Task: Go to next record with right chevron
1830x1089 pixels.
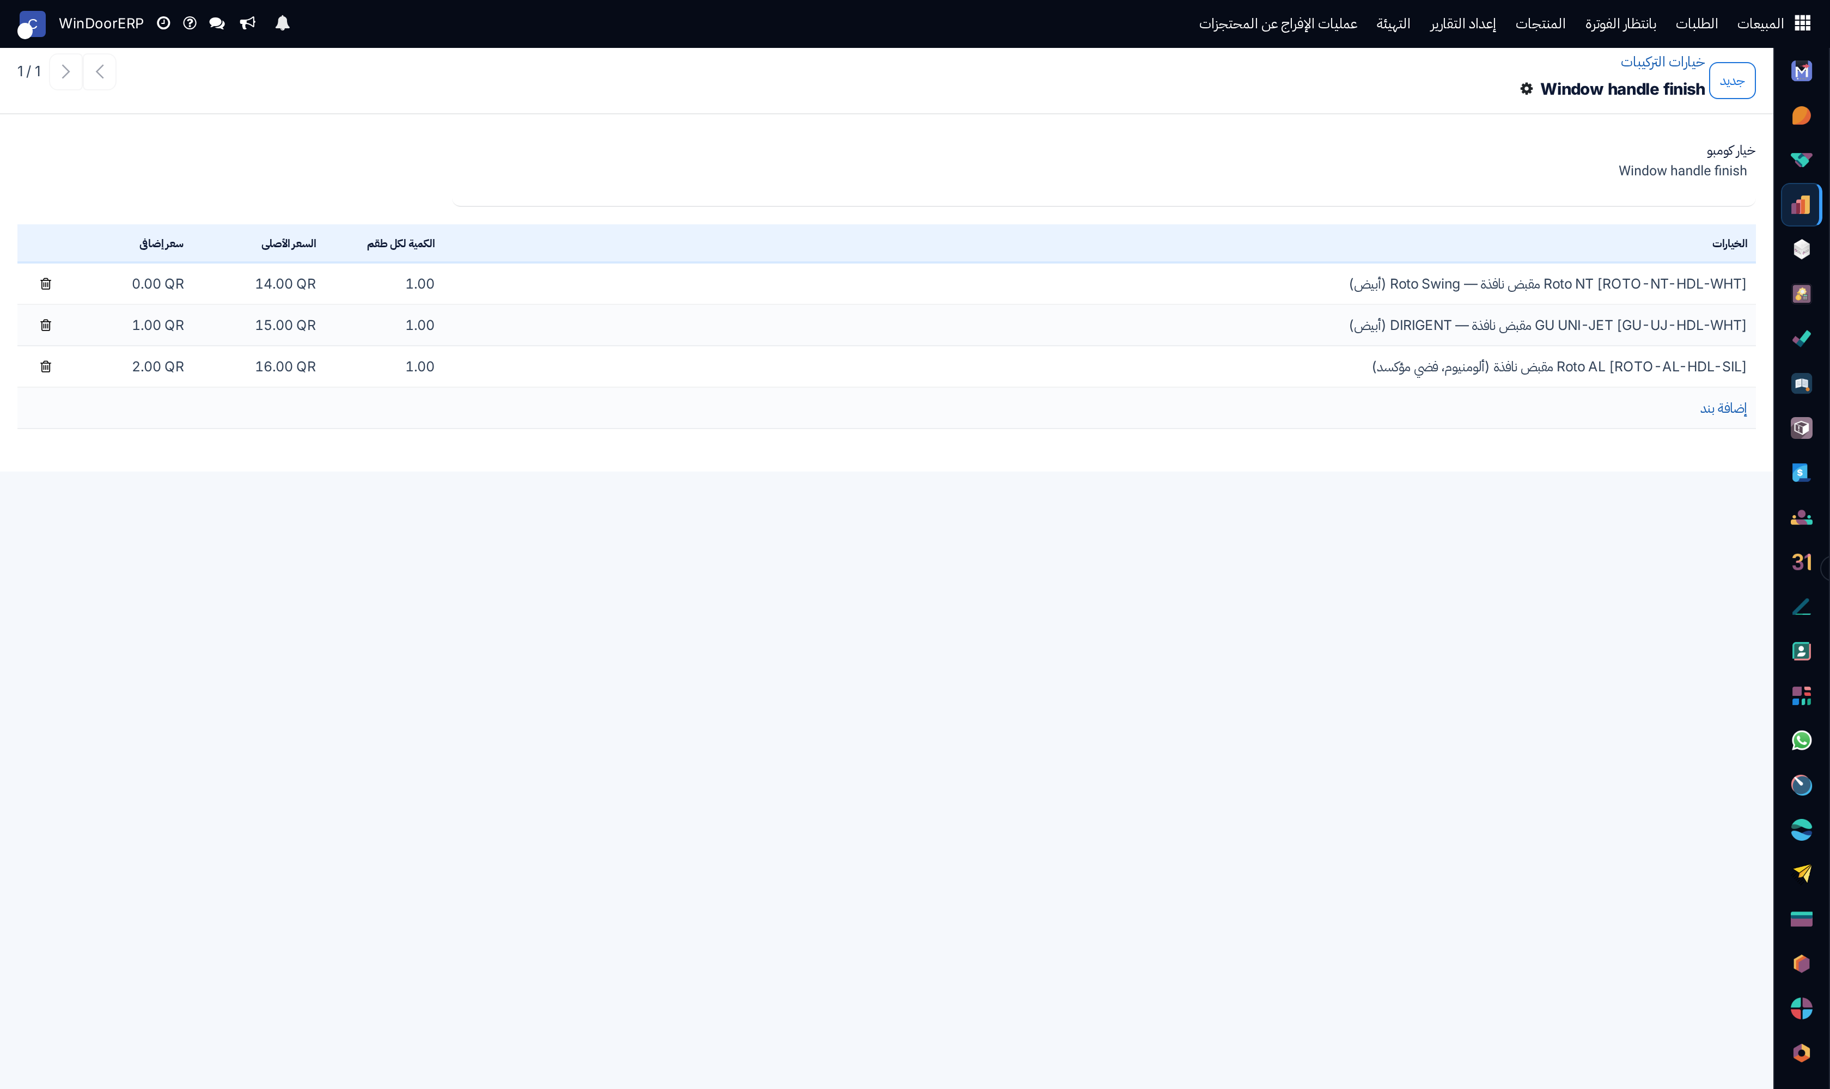Action: click(66, 72)
